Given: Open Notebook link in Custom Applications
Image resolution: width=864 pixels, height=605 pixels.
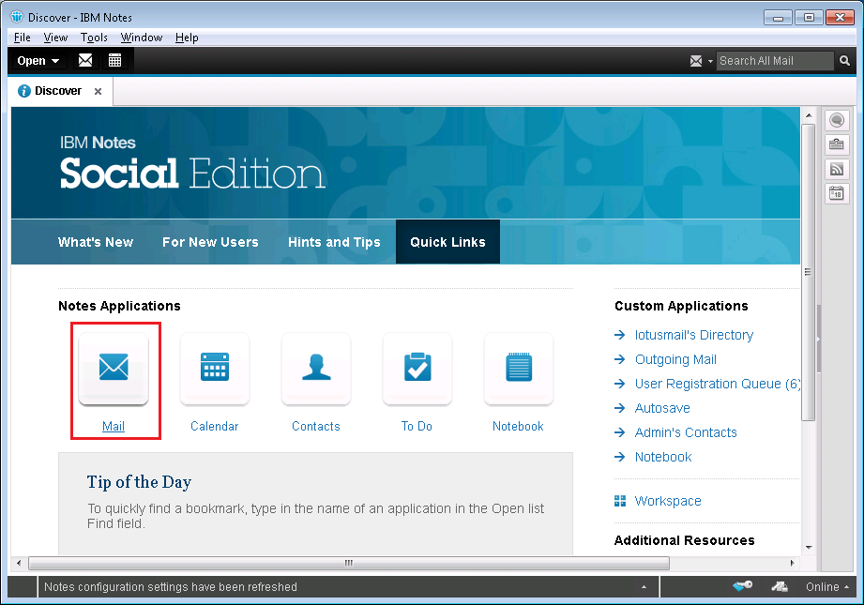Looking at the screenshot, I should click(663, 457).
